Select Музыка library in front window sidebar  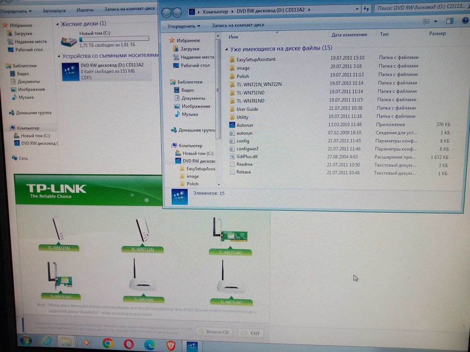point(186,114)
